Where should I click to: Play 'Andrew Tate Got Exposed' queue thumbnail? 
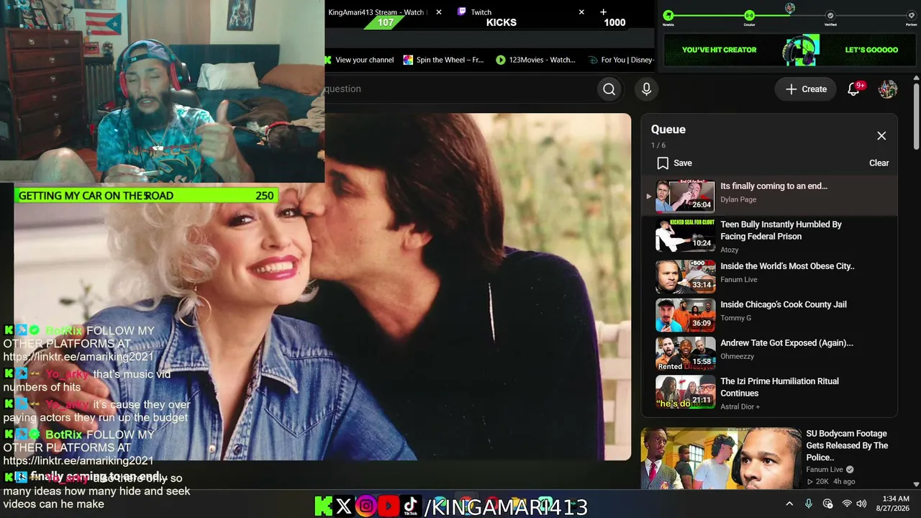685,352
